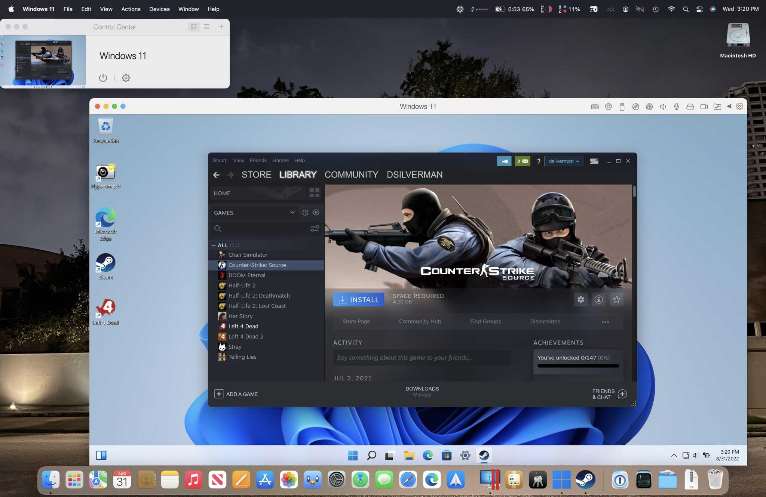Click the Games menu in Steam menubar
Screen dimensions: 766x497
click(x=279, y=161)
